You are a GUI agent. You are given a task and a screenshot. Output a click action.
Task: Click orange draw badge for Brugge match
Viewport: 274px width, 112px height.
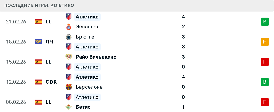(265, 42)
